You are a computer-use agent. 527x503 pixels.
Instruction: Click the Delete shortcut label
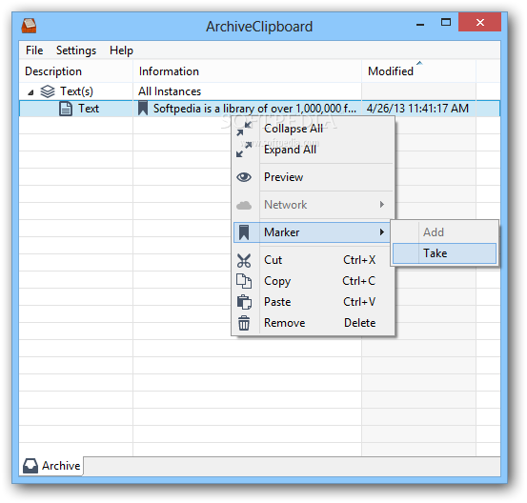[x=360, y=323]
